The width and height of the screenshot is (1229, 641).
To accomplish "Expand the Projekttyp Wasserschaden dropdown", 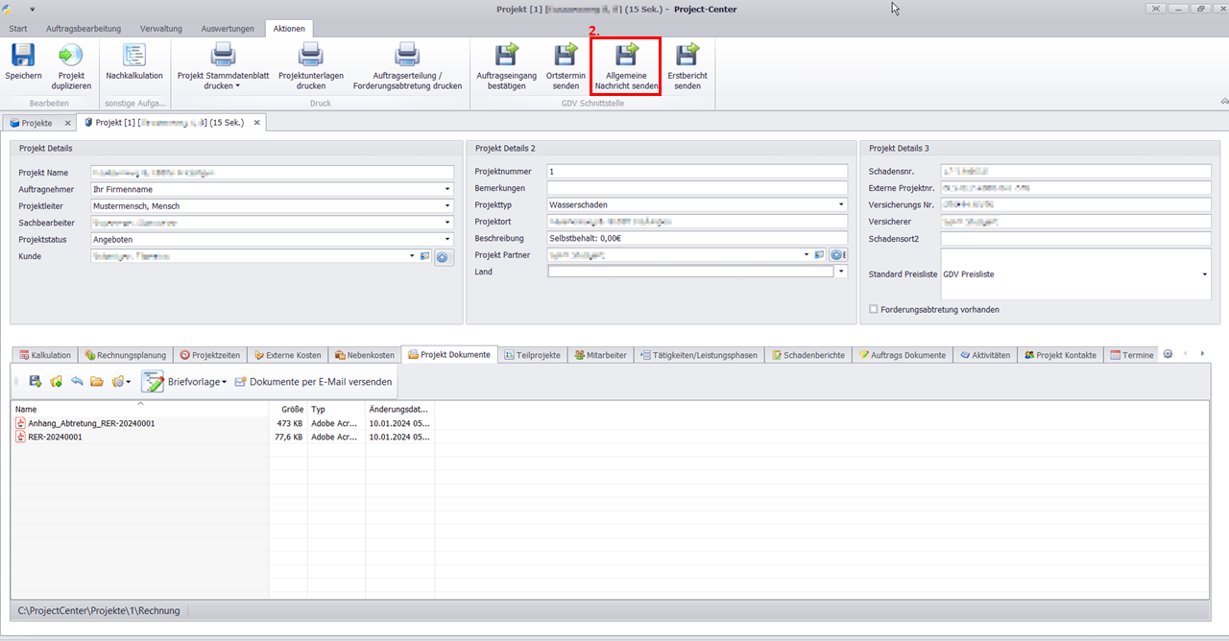I will (x=842, y=205).
